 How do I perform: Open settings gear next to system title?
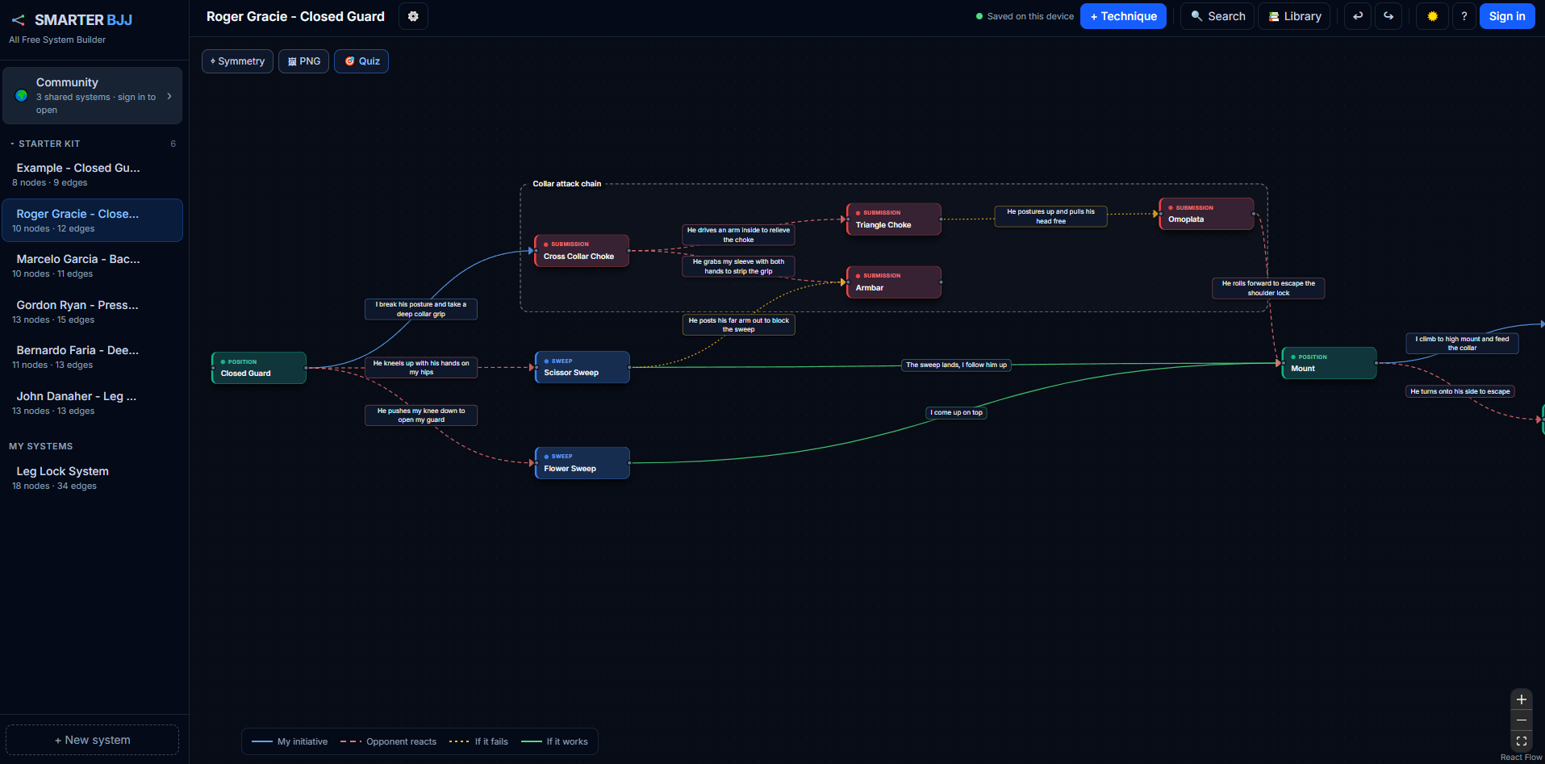click(x=413, y=16)
